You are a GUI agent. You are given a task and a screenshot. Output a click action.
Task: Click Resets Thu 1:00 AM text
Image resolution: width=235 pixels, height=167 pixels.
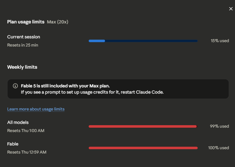point(26,130)
